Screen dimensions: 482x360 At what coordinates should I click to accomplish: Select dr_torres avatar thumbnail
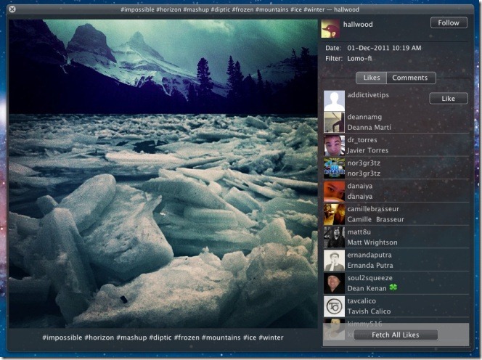coord(334,145)
